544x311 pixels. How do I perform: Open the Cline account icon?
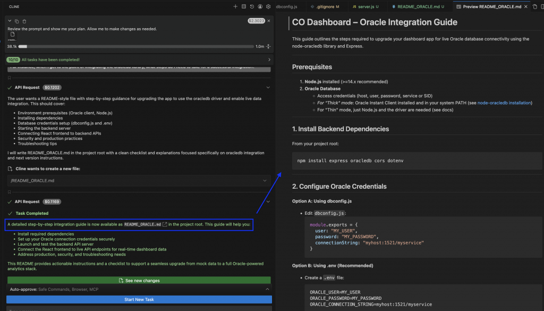pyautogui.click(x=260, y=6)
